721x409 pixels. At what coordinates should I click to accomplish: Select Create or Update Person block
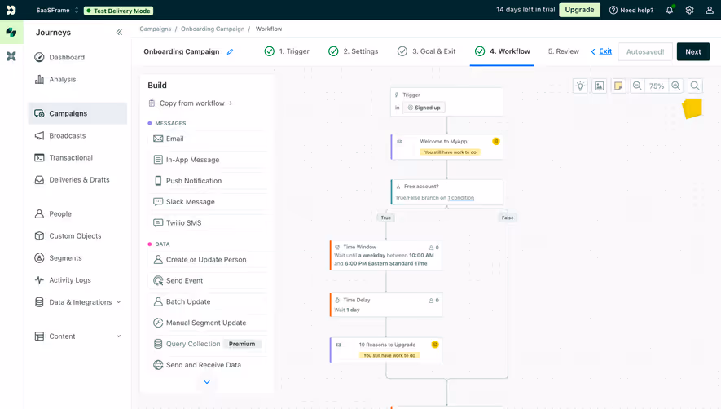click(x=208, y=259)
